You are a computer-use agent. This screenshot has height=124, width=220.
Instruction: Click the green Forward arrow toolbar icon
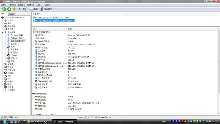pyautogui.click(x=9, y=9)
